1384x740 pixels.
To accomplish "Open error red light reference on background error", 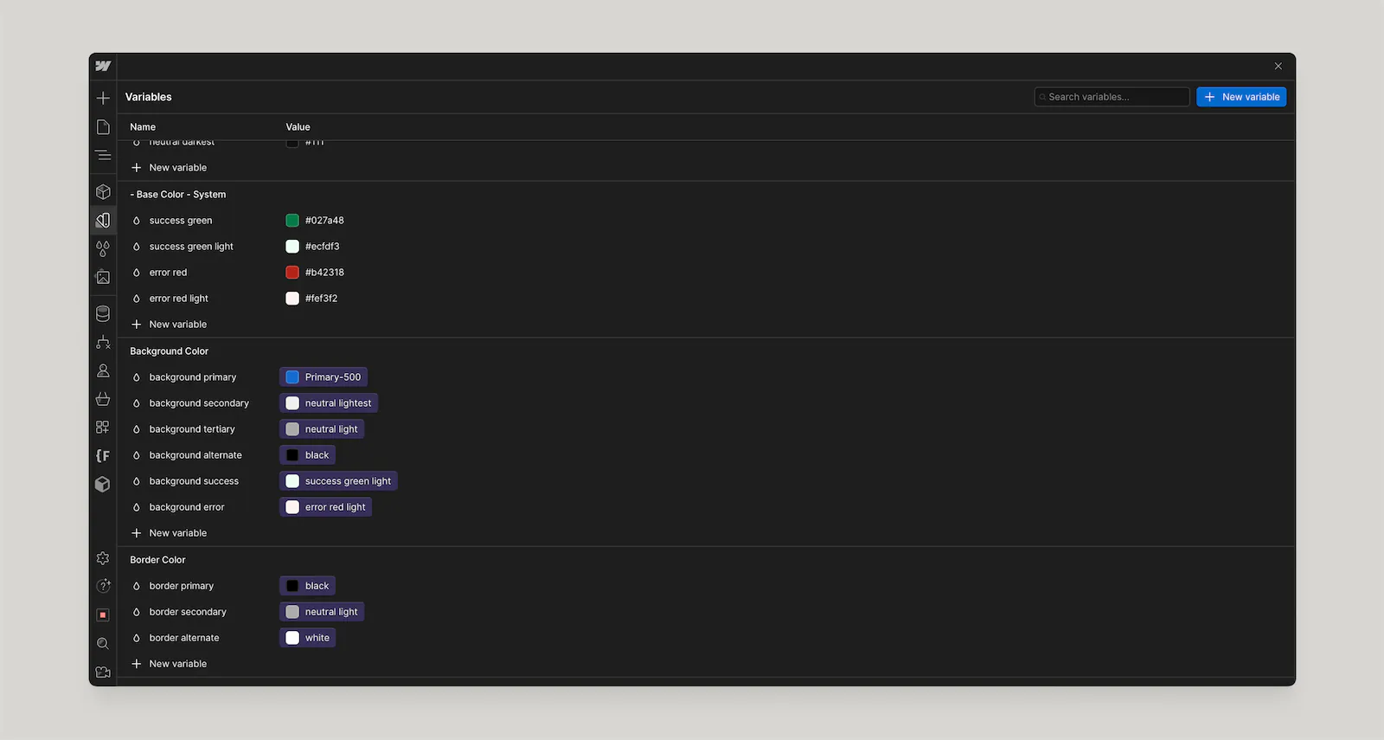I will (325, 507).
